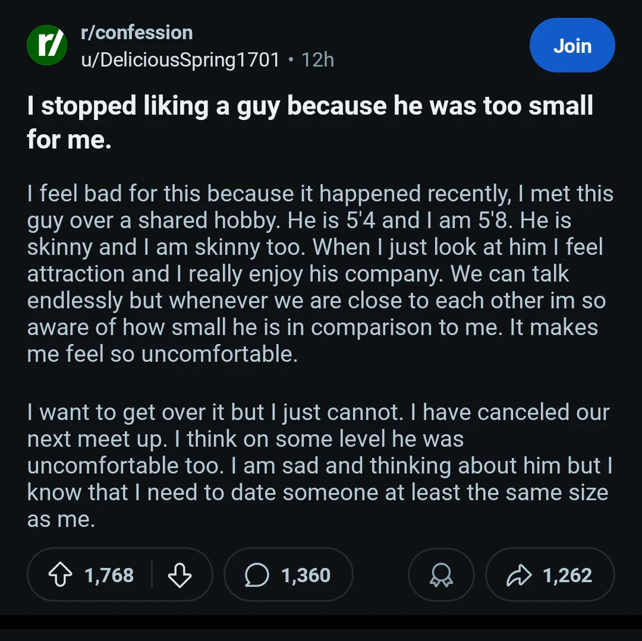Screen dimensions: 642x641
Task: Open the 1,360 comments count
Action: 306,575
